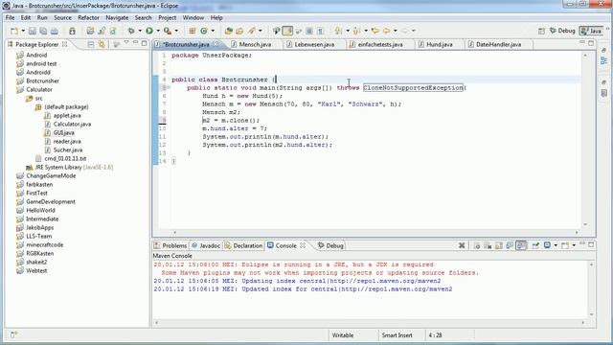613x345 pixels.
Task: Click the New Java Class icon
Action: pyautogui.click(x=204, y=31)
